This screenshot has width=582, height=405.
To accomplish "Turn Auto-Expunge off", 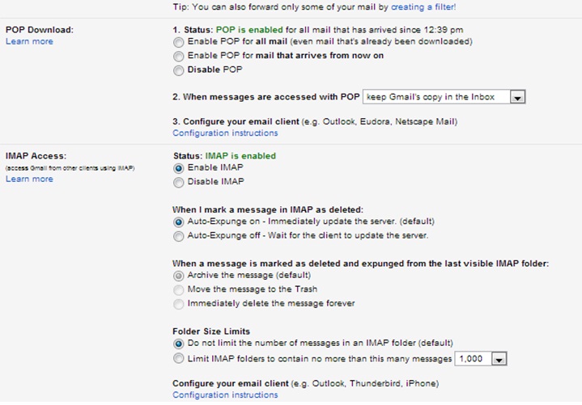I will tap(178, 236).
